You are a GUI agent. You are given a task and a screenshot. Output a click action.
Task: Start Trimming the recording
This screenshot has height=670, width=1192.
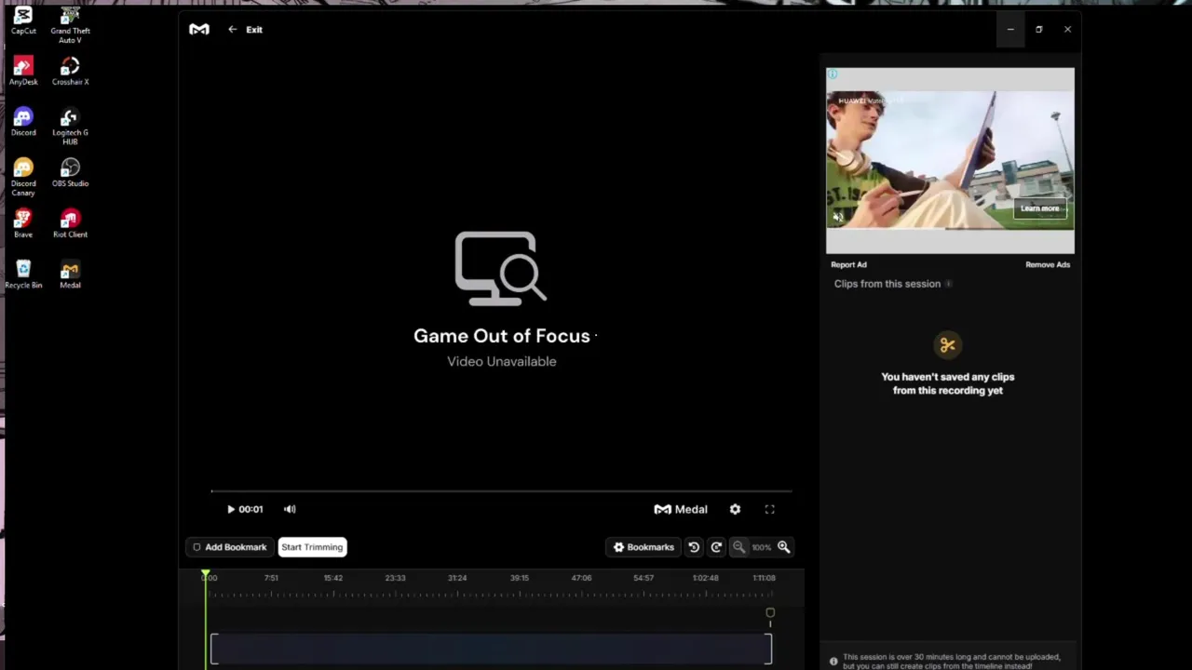(x=312, y=547)
